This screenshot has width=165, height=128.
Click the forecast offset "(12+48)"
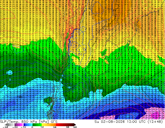(155, 122)
